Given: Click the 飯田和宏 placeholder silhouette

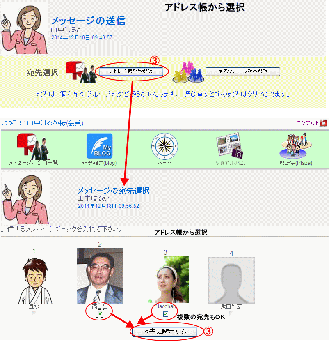Looking at the screenshot, I should 231,280.
